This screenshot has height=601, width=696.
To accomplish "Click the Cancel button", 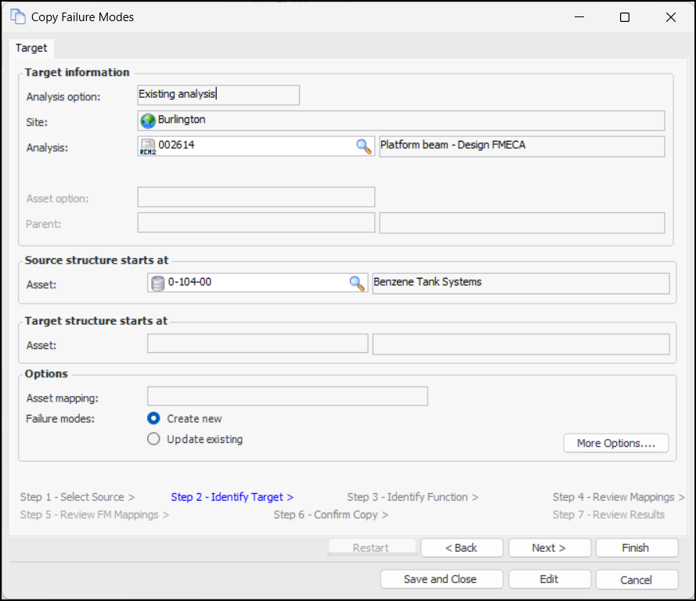I will click(x=636, y=579).
